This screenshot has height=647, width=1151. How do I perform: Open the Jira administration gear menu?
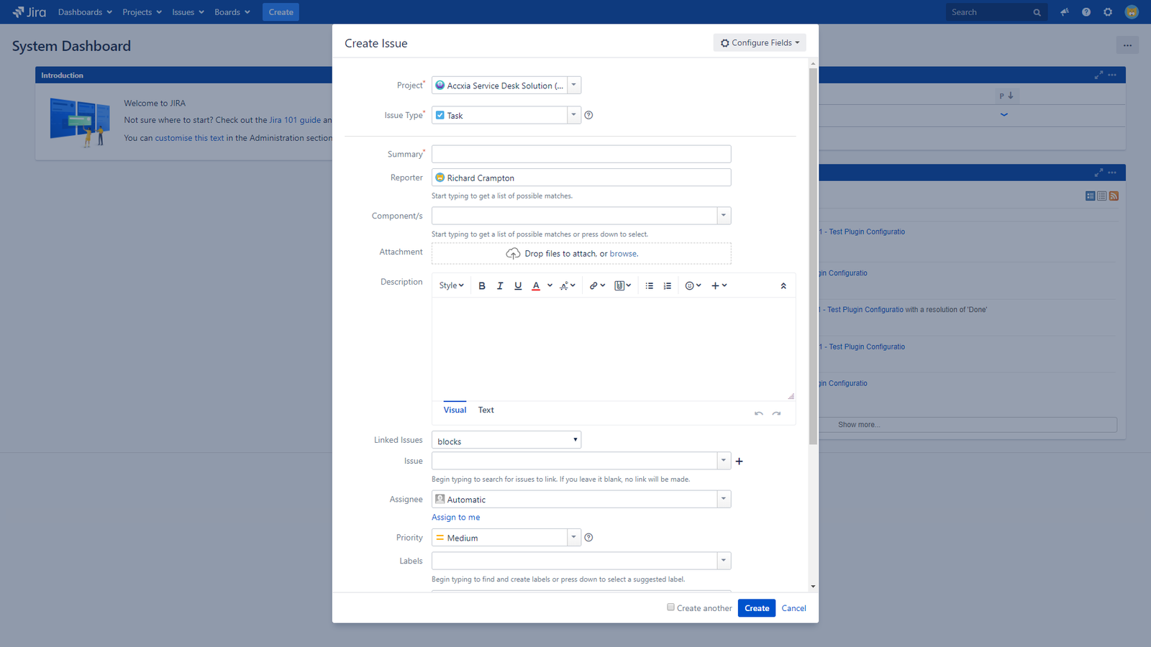[1108, 12]
